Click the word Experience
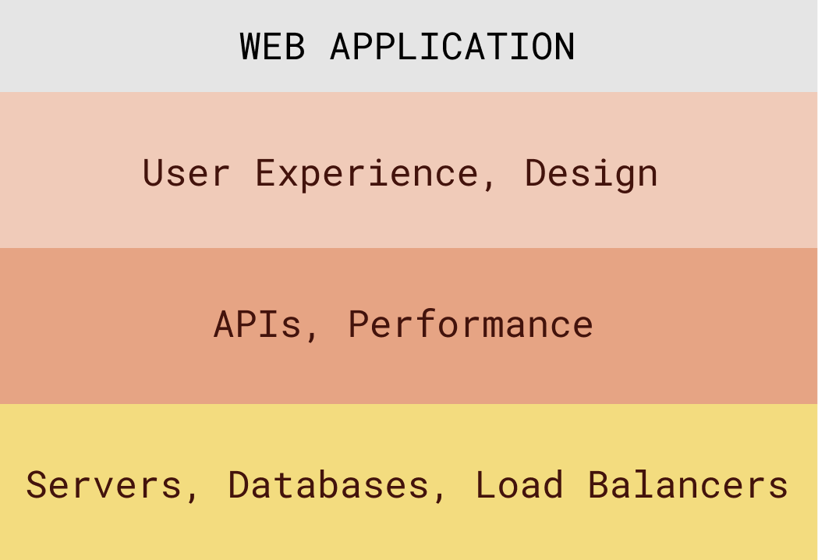Image resolution: width=818 pixels, height=560 pixels. pyautogui.click(x=367, y=174)
